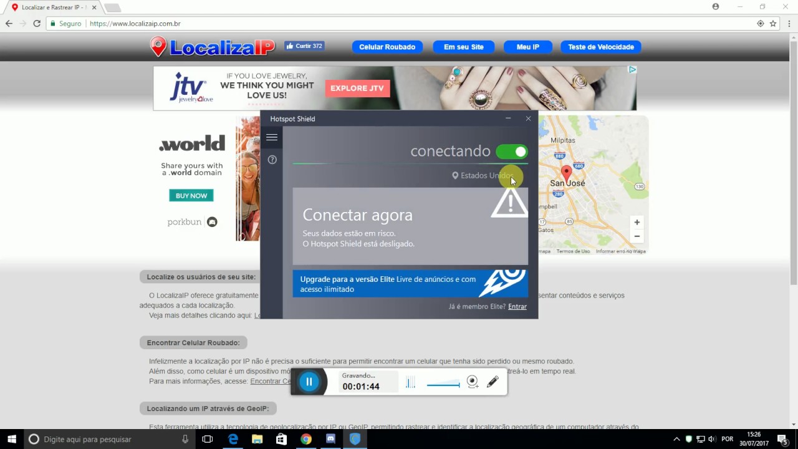Image resolution: width=798 pixels, height=449 pixels.
Task: Click the taskbar clock showing 15:26
Action: coord(754,439)
